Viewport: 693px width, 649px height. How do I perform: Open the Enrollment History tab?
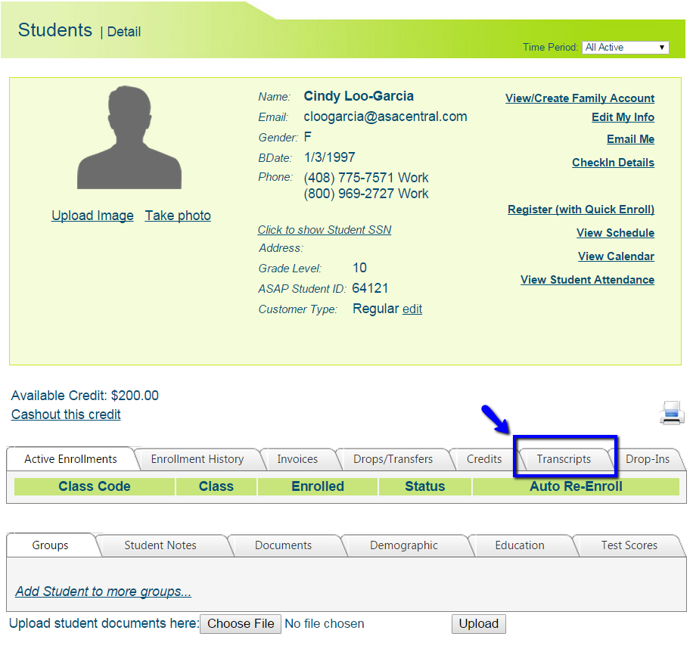tap(197, 459)
